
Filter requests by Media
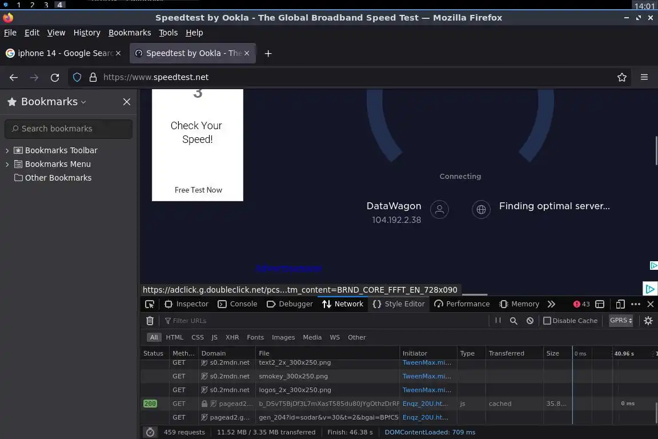pos(312,337)
